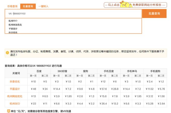Click the ¥3.12 price in 杭州网站优化 row
Image resolution: width=171 pixels, height=113 pixels.
[149, 96]
